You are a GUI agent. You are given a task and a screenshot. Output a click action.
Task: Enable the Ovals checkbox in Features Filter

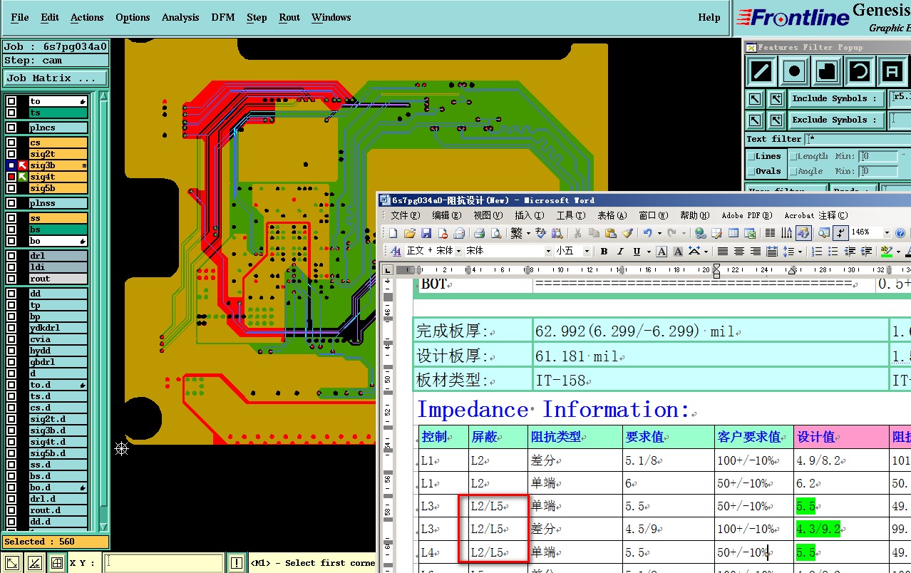click(751, 171)
